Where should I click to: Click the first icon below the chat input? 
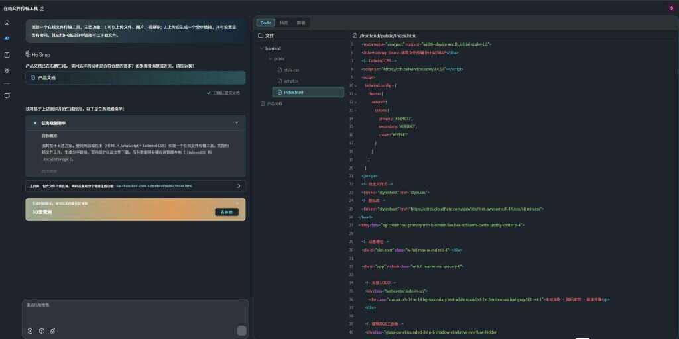coord(30,330)
